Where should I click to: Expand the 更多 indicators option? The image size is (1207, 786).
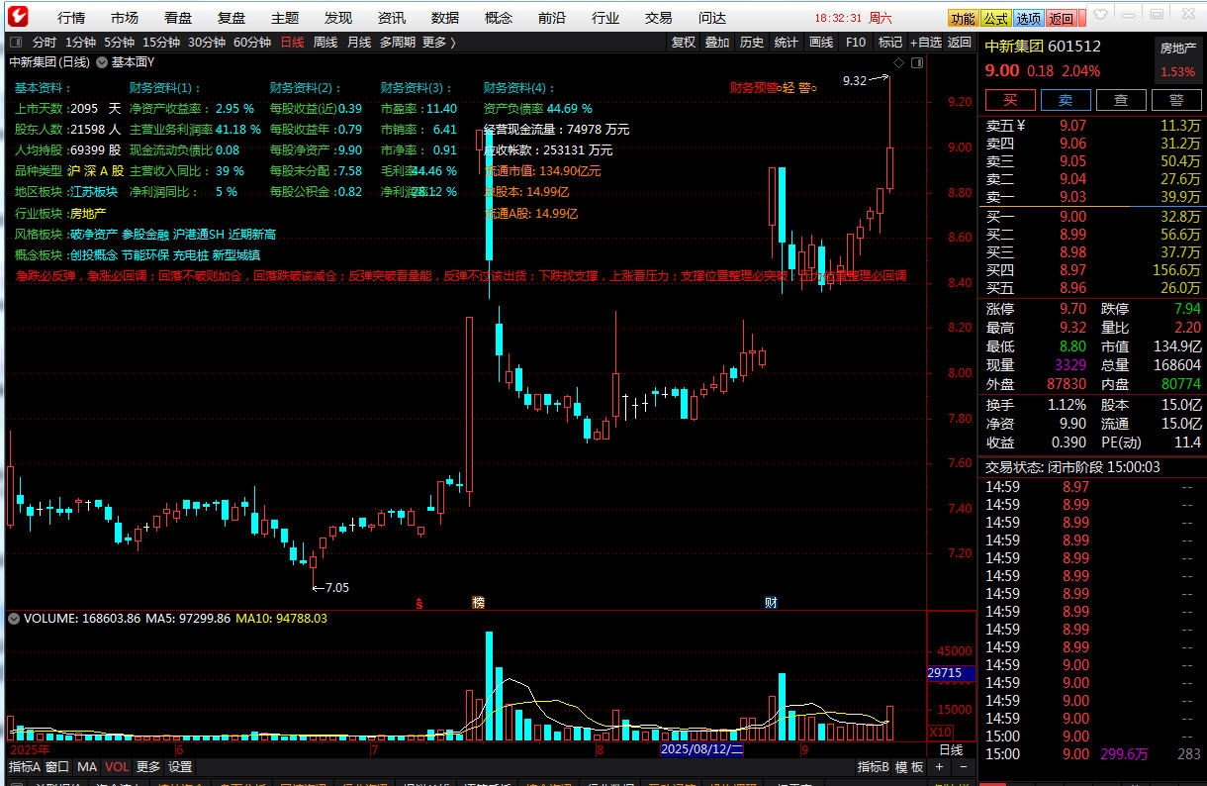click(x=148, y=767)
